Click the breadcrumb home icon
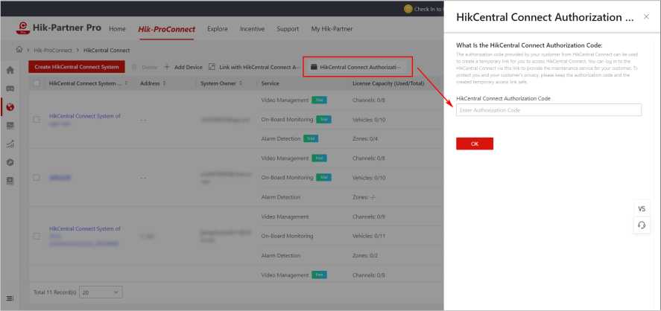This screenshot has width=661, height=311. (19, 50)
